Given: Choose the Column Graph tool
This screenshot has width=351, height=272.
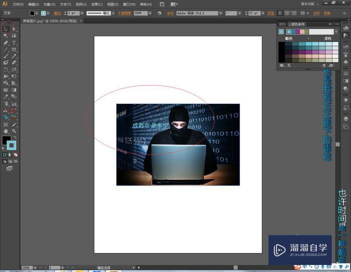Looking at the screenshot, I should [14, 104].
